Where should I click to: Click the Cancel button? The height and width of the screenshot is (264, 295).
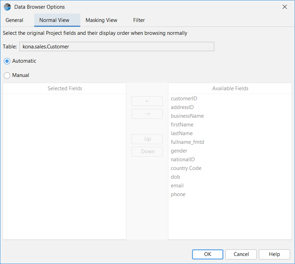tap(241, 254)
